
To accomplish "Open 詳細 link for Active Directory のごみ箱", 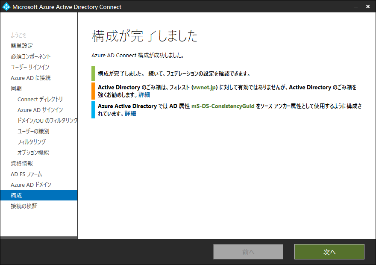I will click(x=144, y=95).
